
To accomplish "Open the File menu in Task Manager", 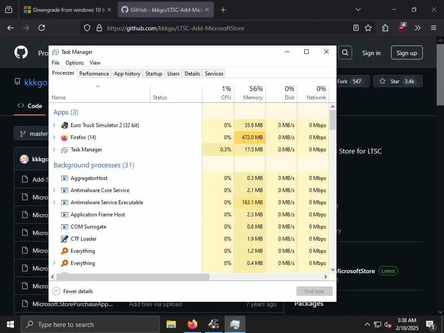I will (x=55, y=63).
